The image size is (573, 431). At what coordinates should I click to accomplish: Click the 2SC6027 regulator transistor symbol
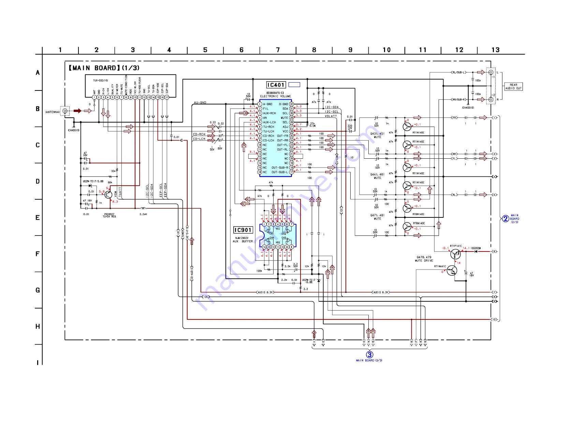pos(108,195)
